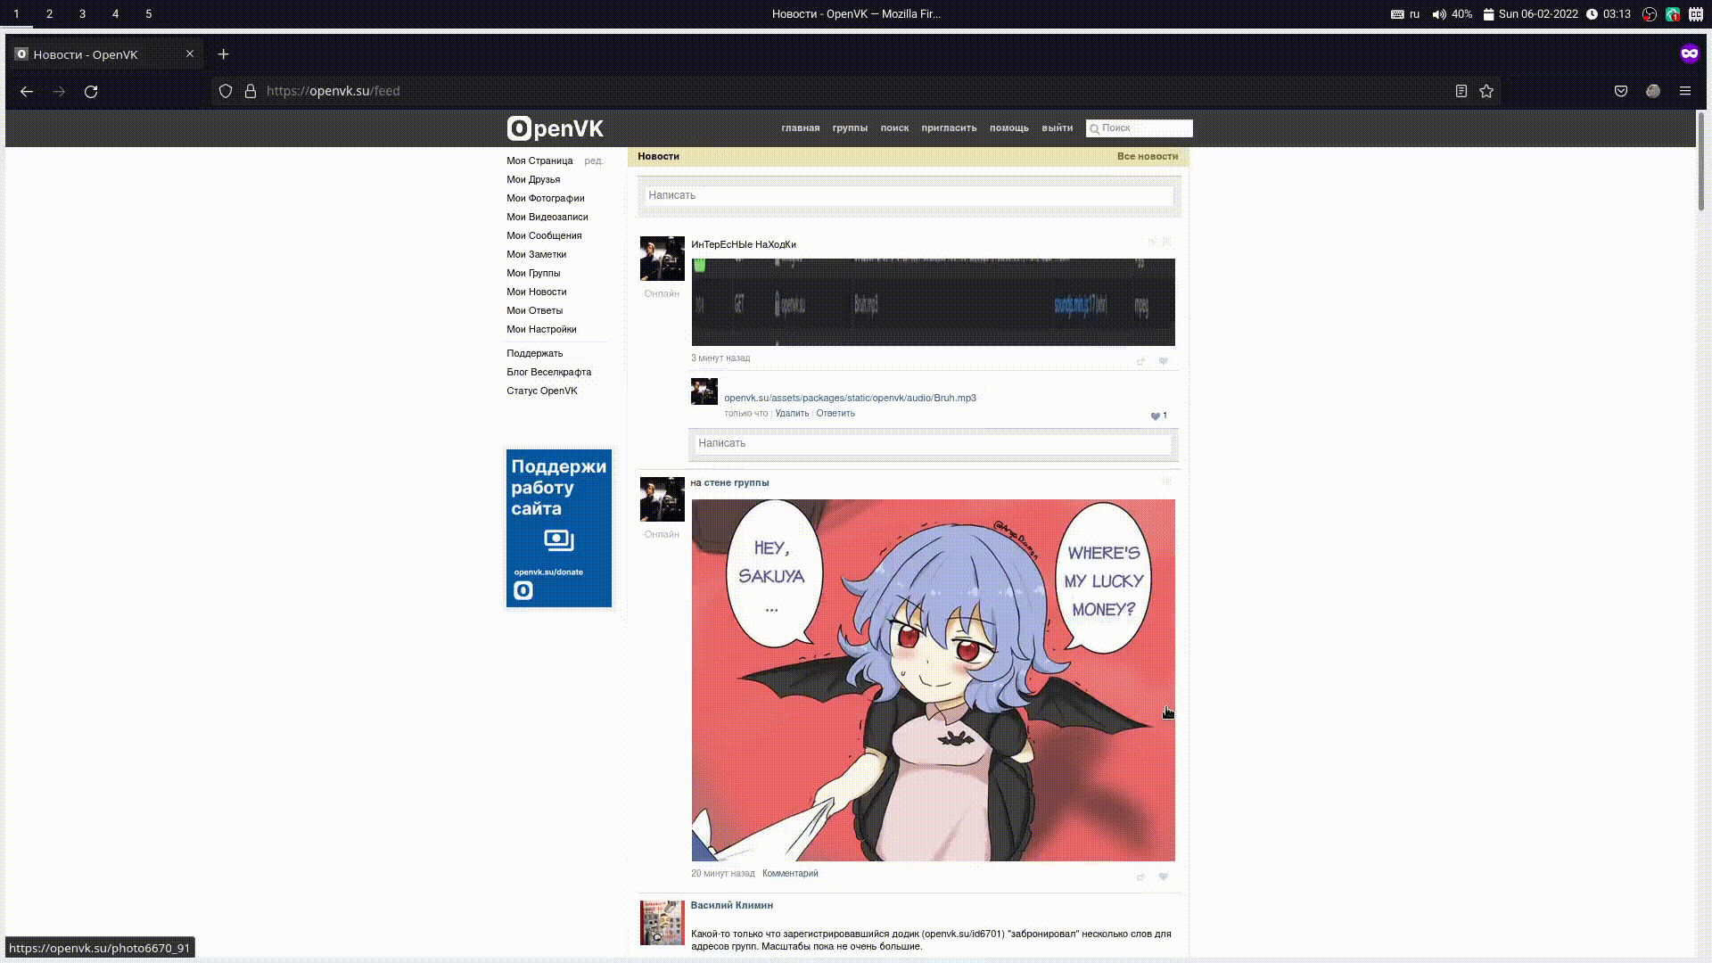Reload the page in Firefox
The width and height of the screenshot is (1712, 963).
click(91, 91)
